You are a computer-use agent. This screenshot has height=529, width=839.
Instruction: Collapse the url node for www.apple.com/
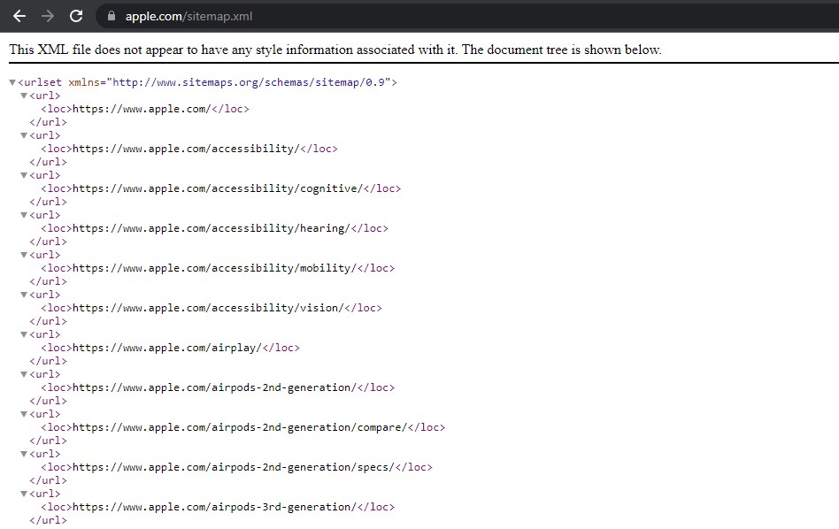click(x=24, y=96)
